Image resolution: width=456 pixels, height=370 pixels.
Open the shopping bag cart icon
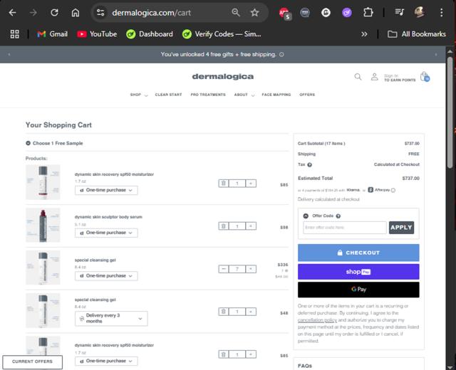425,77
